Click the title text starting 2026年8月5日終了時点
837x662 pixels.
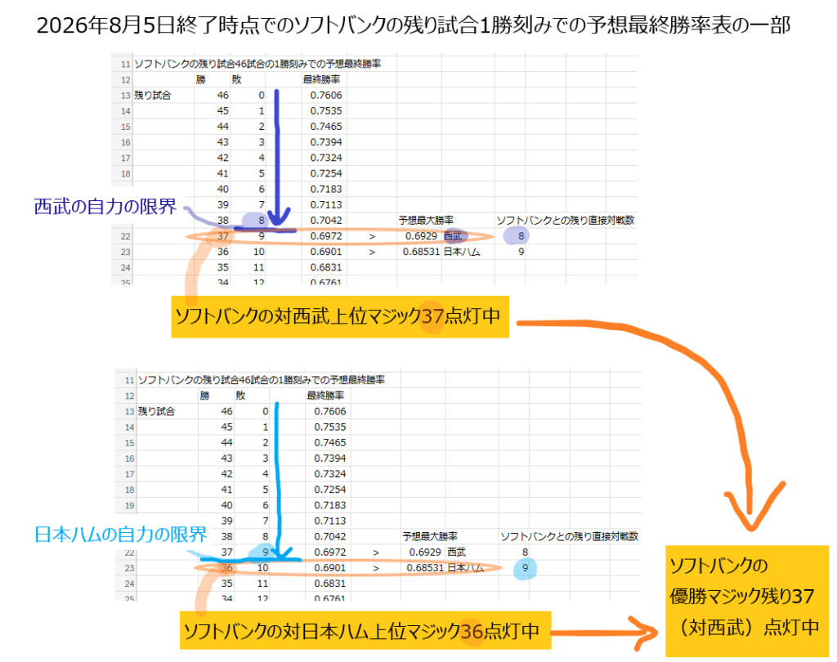pos(413,25)
